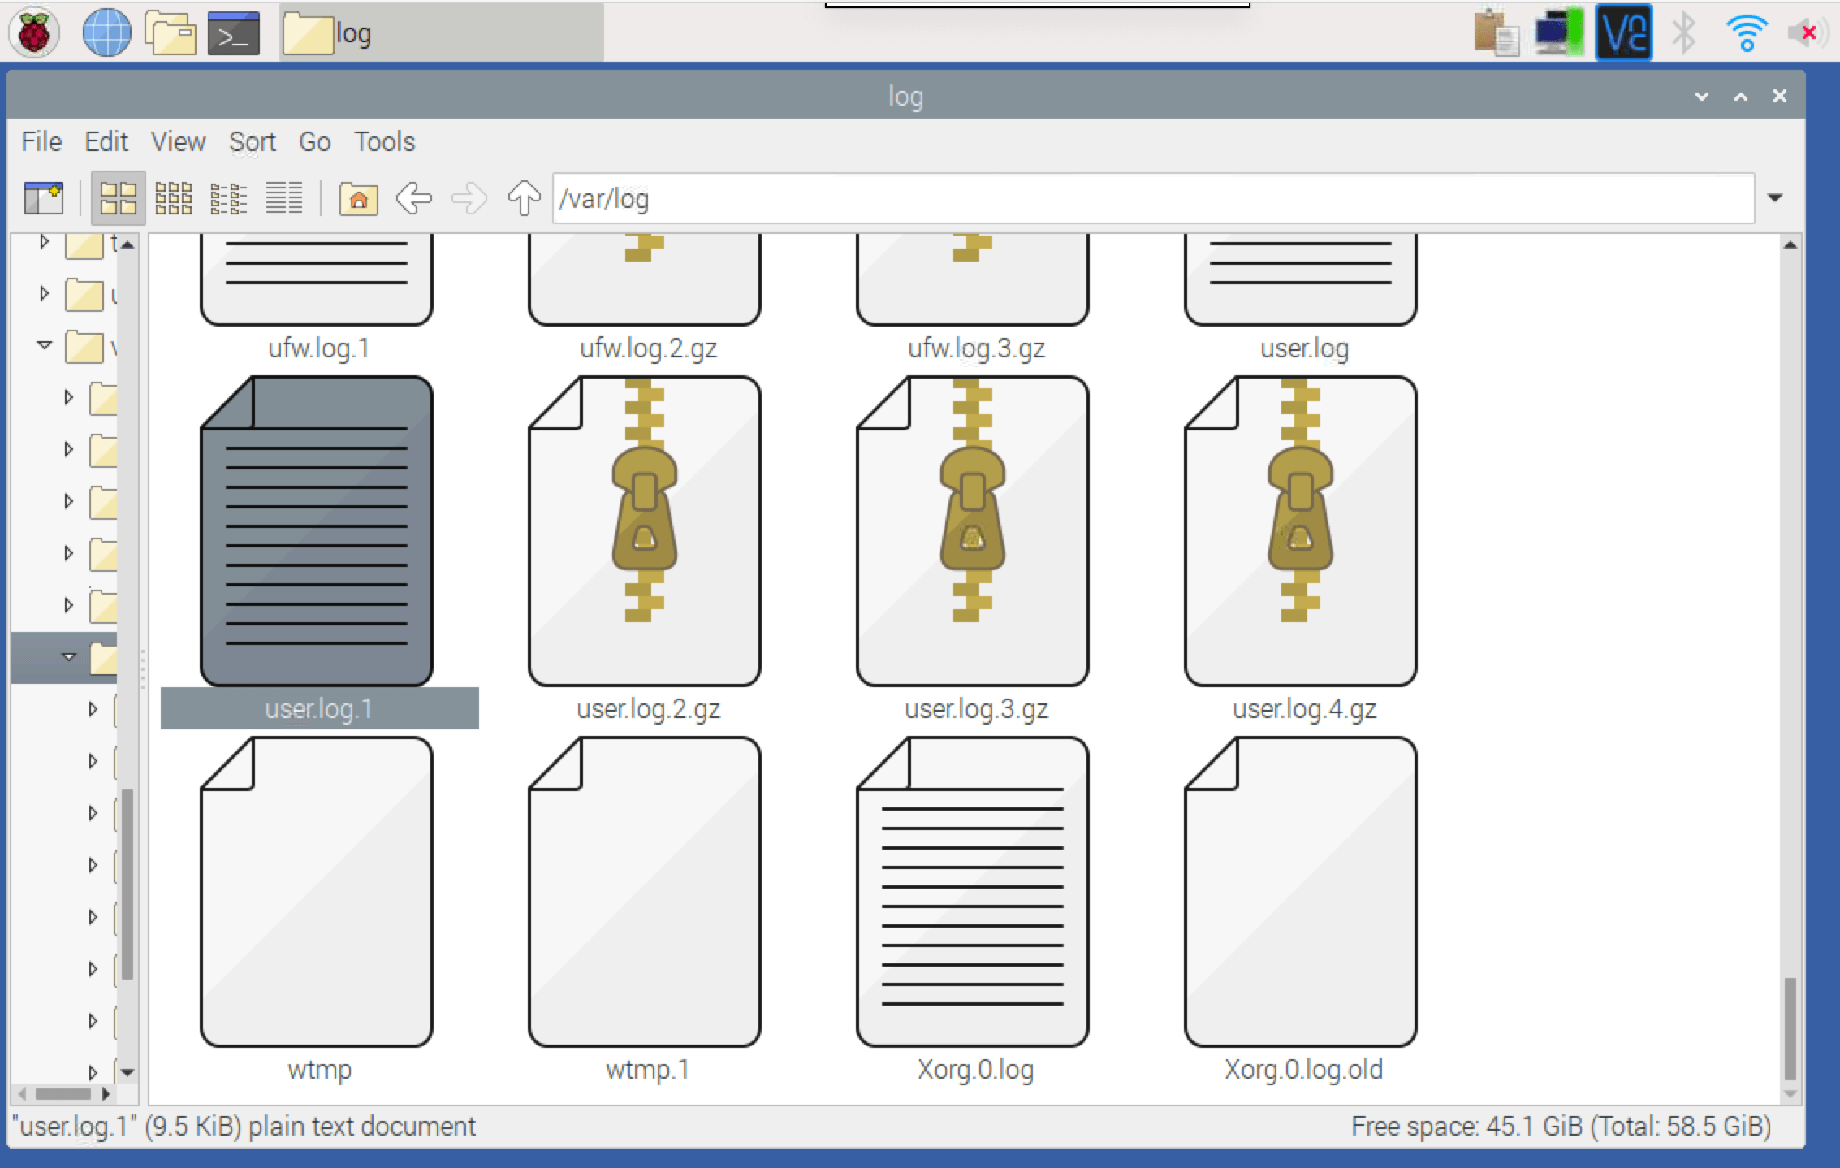Switch to compact view mode
This screenshot has height=1168, width=1840.
click(171, 197)
